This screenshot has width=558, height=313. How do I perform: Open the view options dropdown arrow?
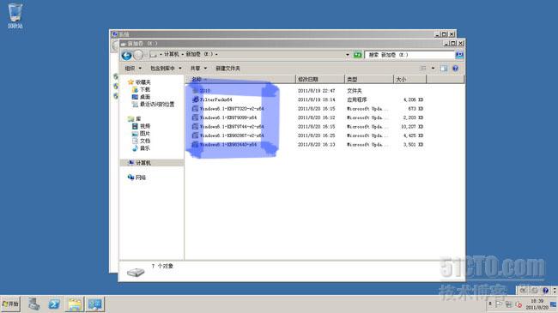coord(433,69)
